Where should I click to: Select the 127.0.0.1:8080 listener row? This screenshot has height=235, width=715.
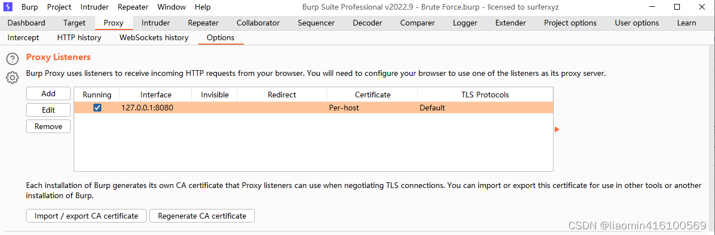point(283,108)
